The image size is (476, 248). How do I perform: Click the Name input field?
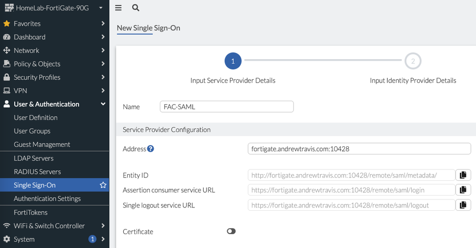coord(227,106)
